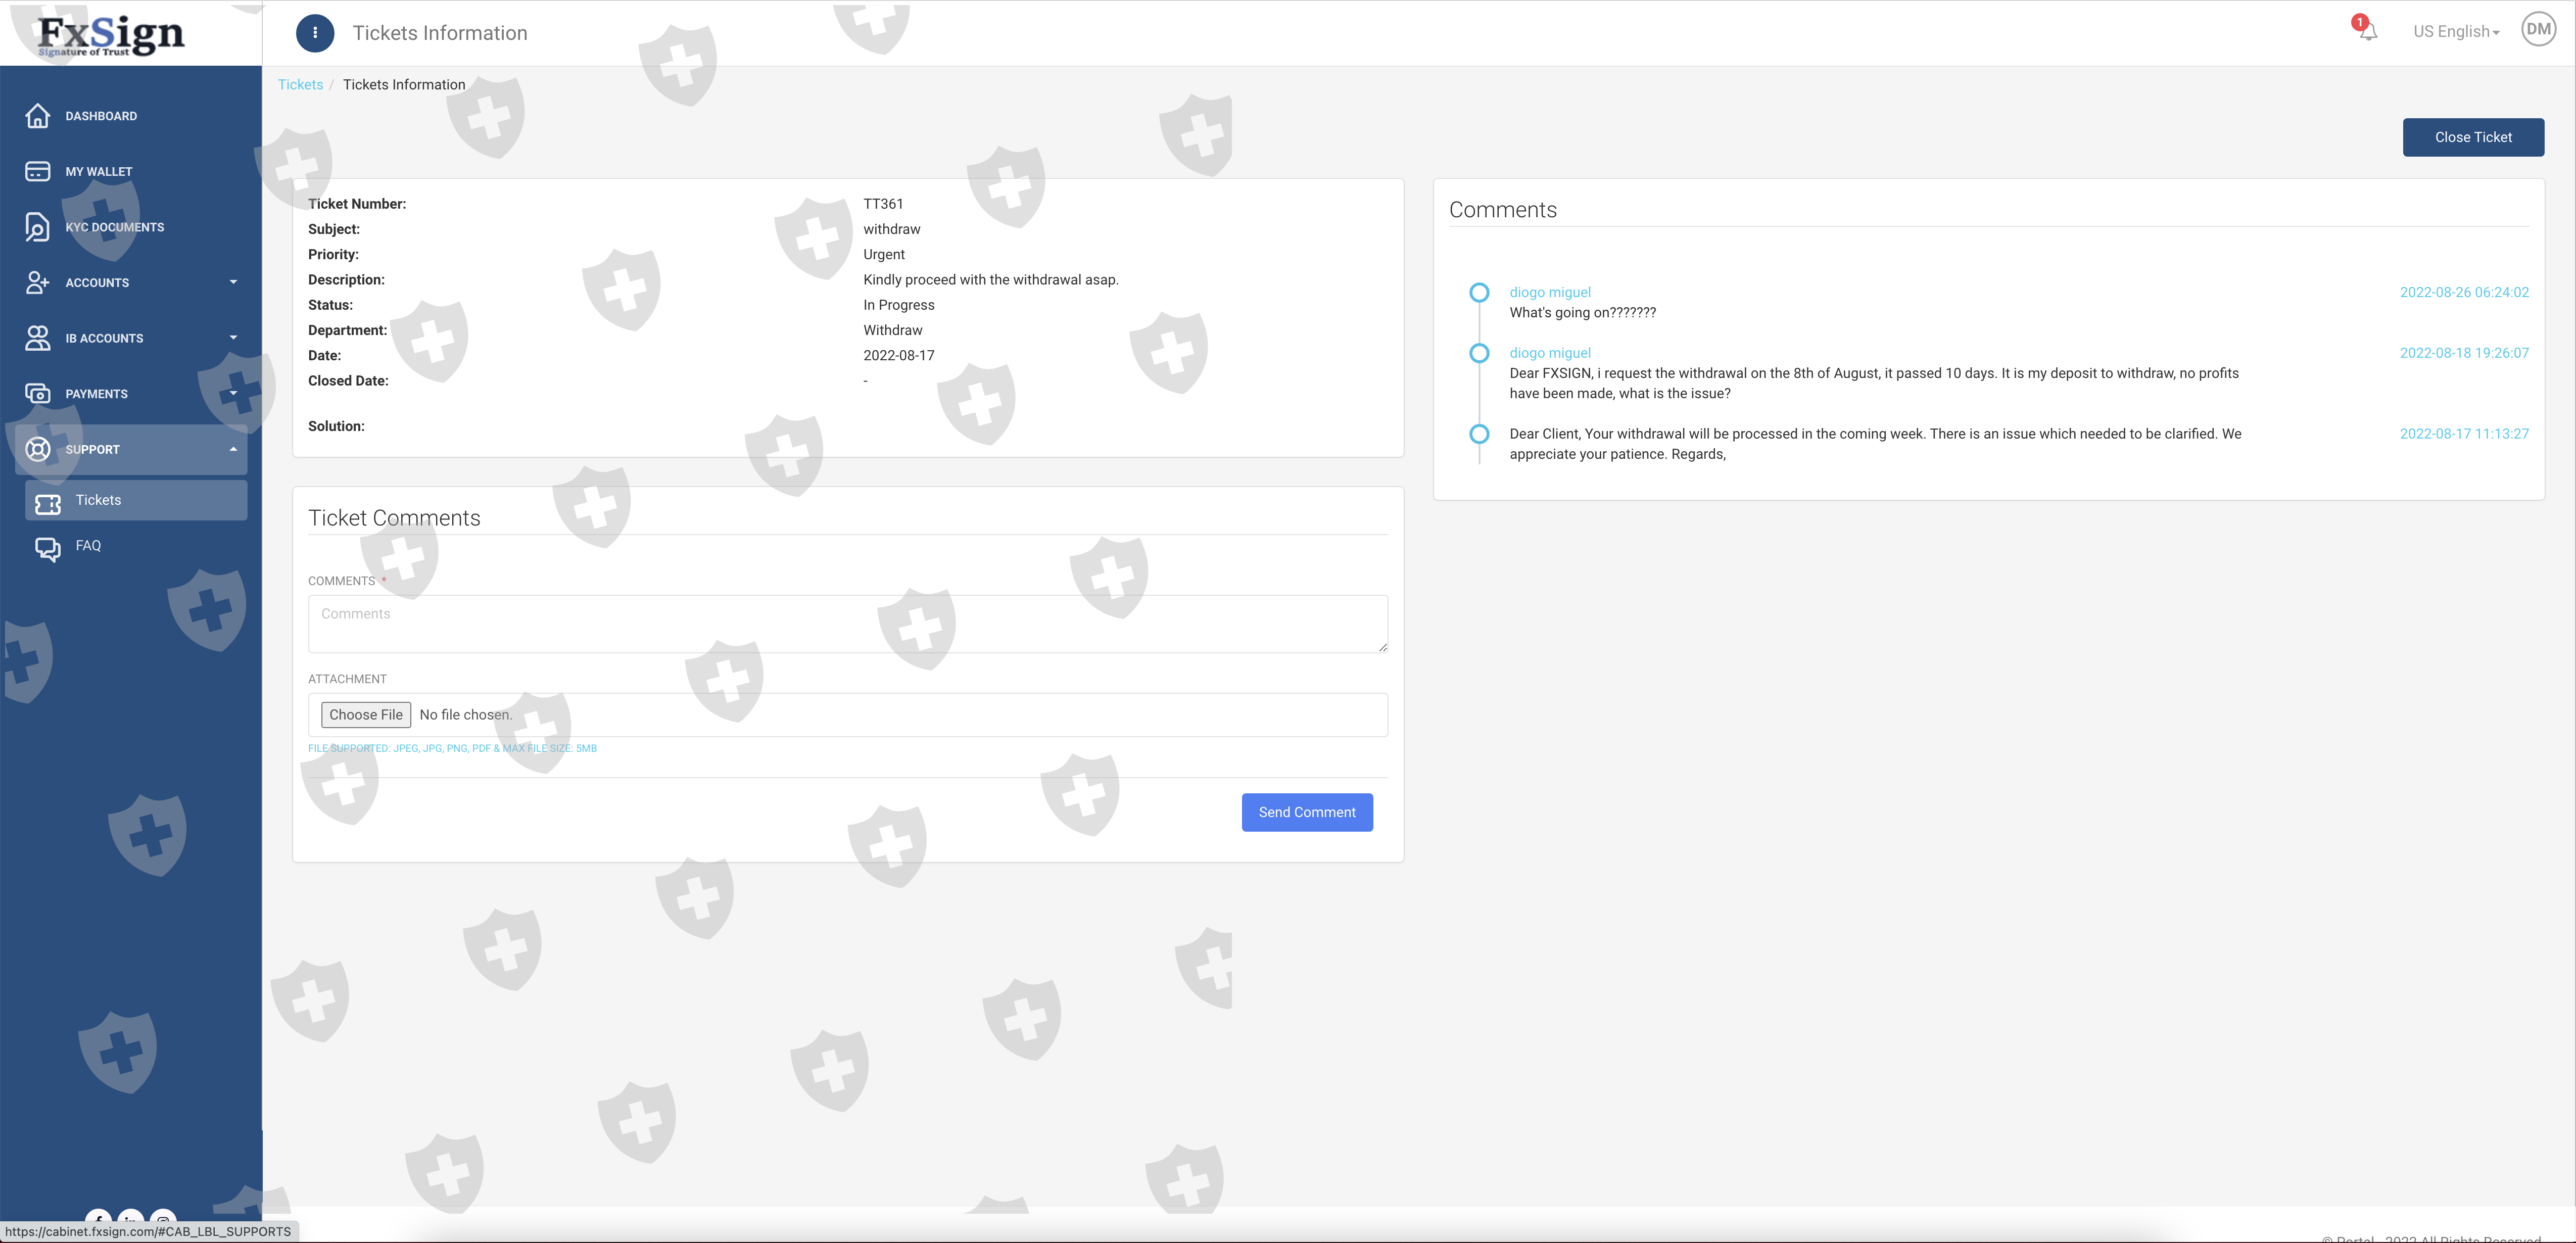Expand the Accounts menu arrow
Viewport: 2576px width, 1243px height.
tap(233, 282)
